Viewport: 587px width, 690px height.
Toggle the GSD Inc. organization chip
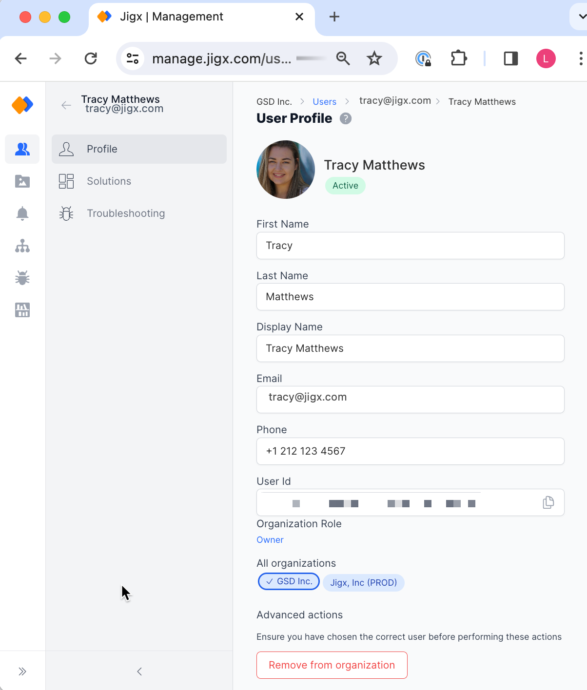coord(289,581)
